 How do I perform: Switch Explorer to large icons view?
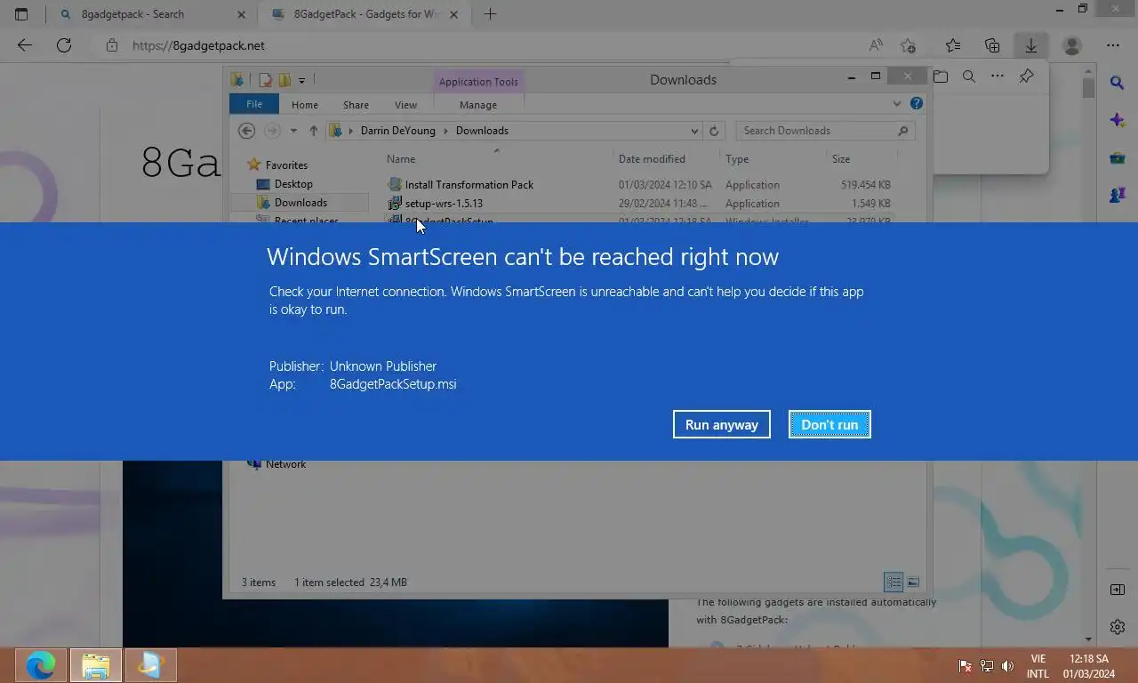click(x=913, y=583)
